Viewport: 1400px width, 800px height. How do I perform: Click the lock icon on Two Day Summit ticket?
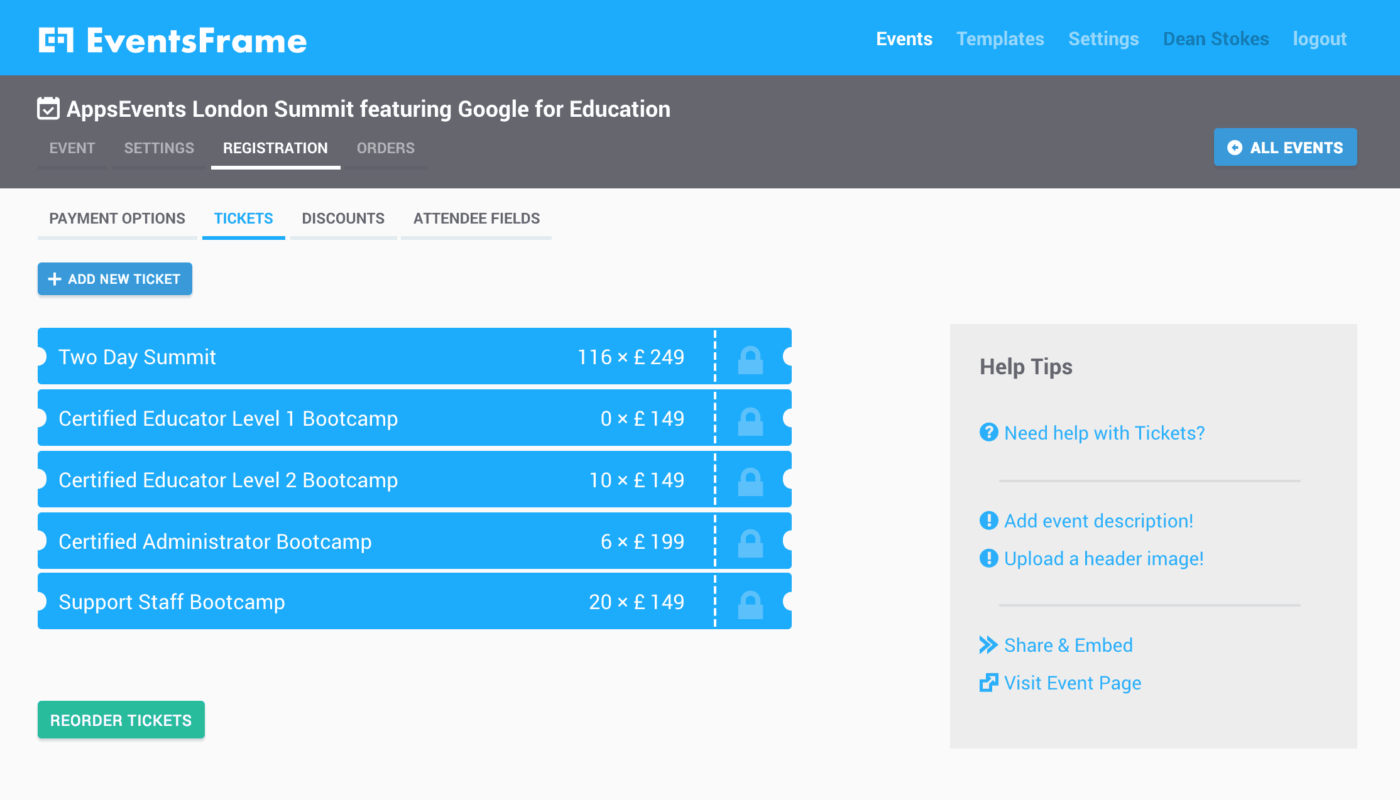(750, 360)
